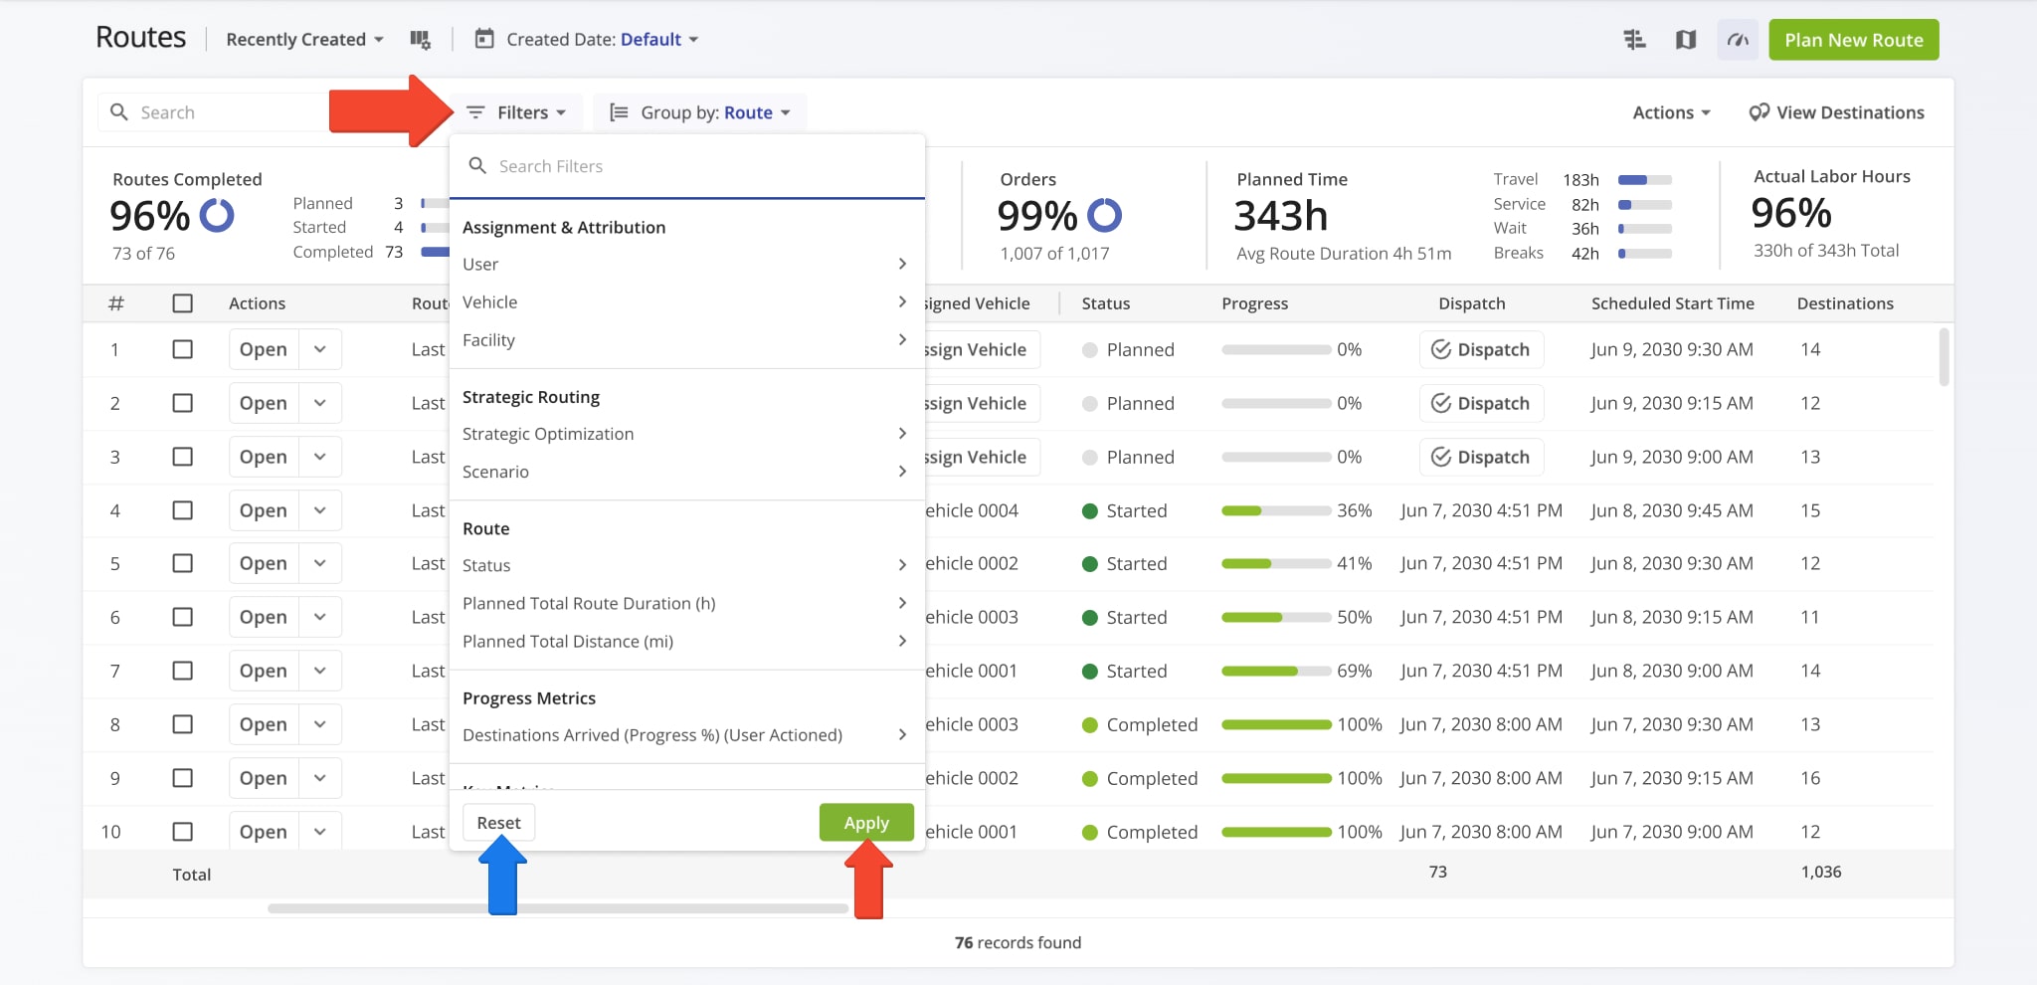Expand the Actions dropdown above the table

tap(1671, 111)
